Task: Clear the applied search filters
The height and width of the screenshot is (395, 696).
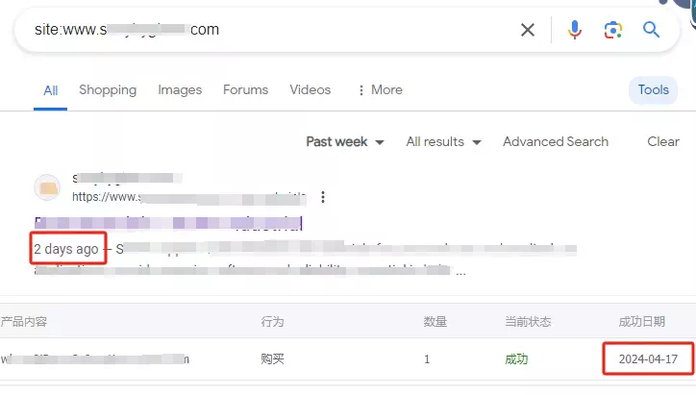Action: 663,141
